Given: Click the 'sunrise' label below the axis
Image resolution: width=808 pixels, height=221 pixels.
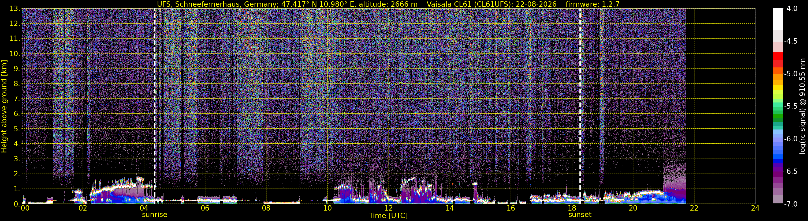Looking at the screenshot, I should coord(155,215).
